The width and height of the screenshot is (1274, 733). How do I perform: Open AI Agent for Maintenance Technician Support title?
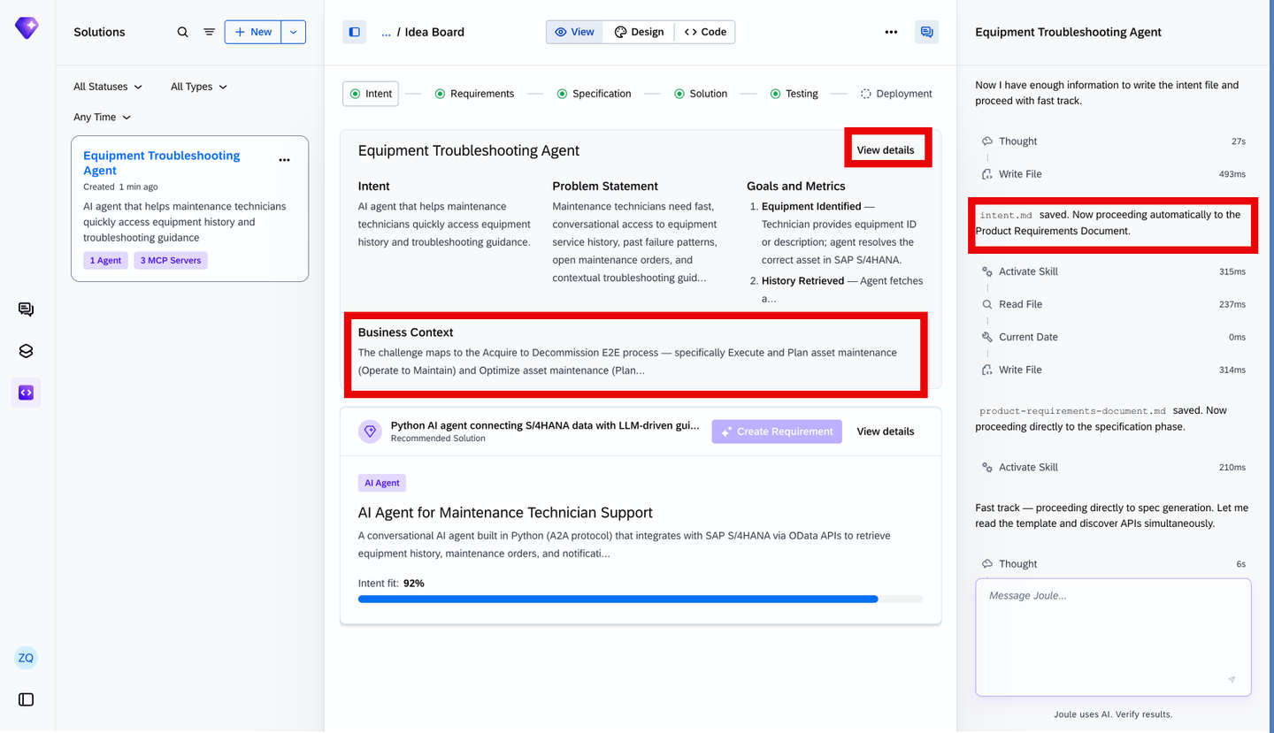[505, 513]
